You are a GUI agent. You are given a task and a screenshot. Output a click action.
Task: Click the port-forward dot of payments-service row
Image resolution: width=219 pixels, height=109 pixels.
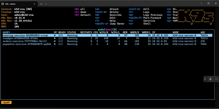(55, 44)
